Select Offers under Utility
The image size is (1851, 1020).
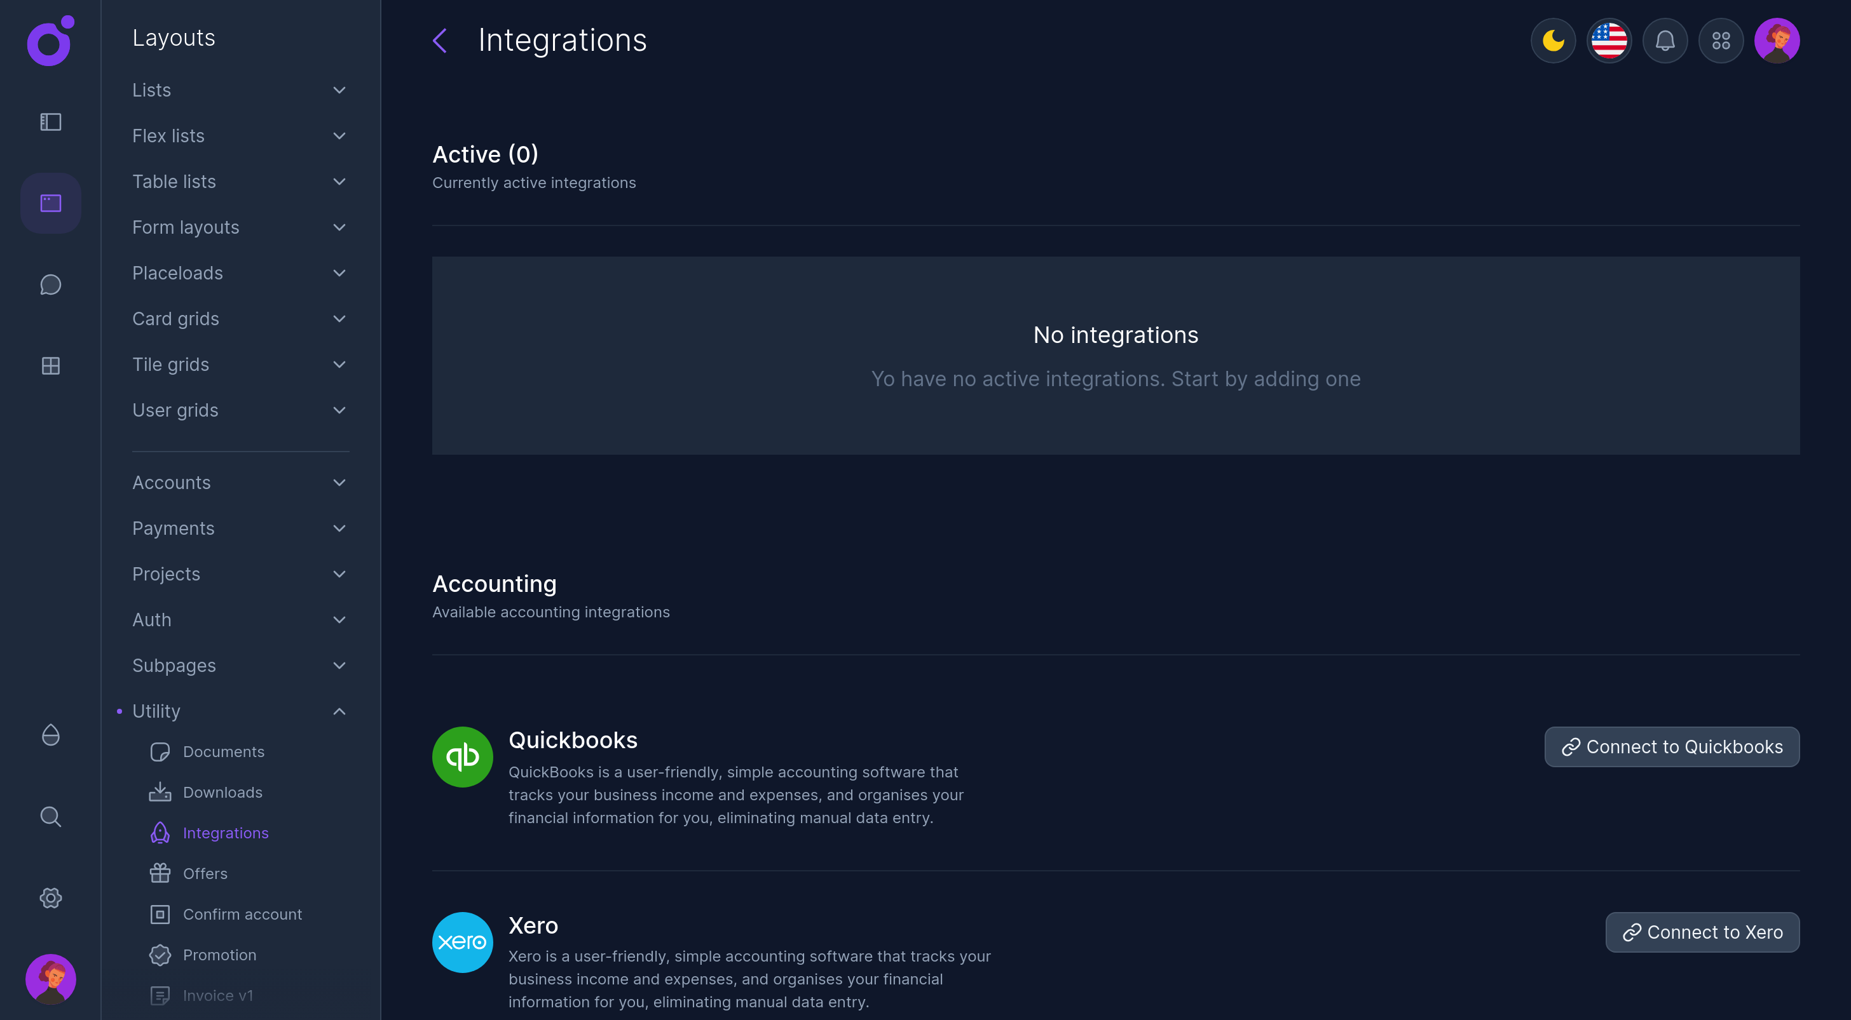point(205,873)
